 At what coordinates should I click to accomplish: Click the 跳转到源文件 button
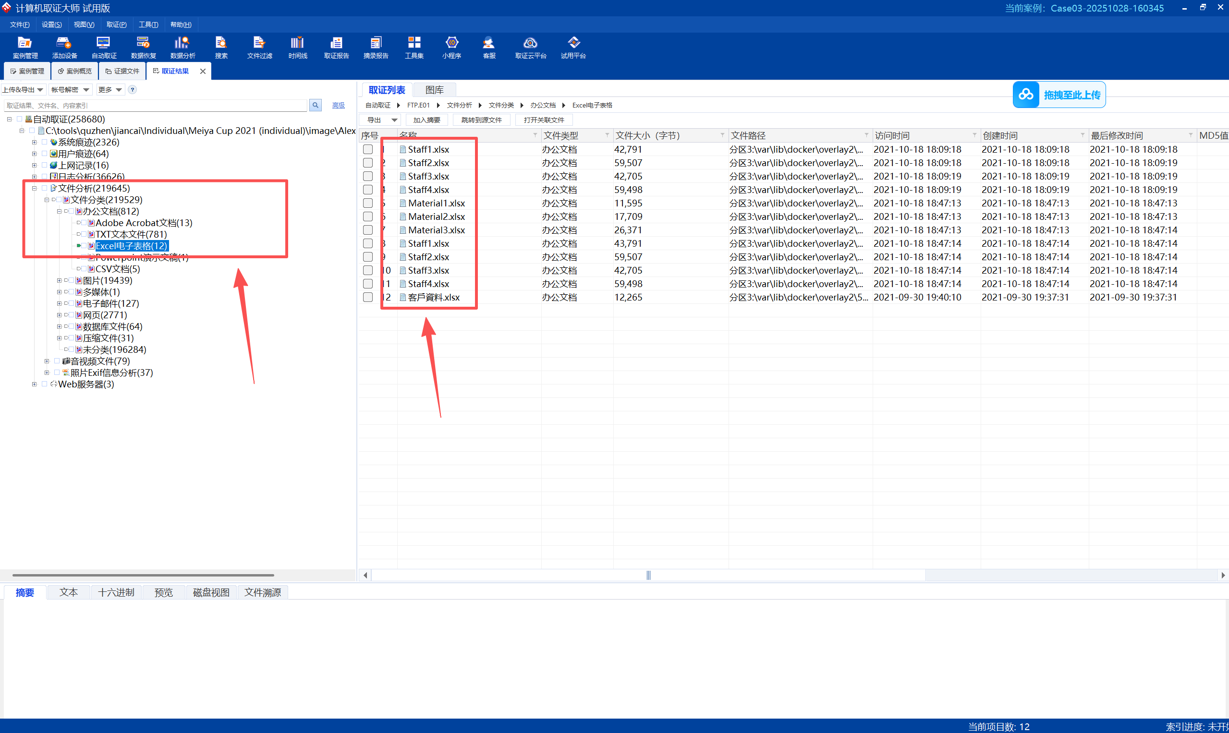pyautogui.click(x=481, y=120)
